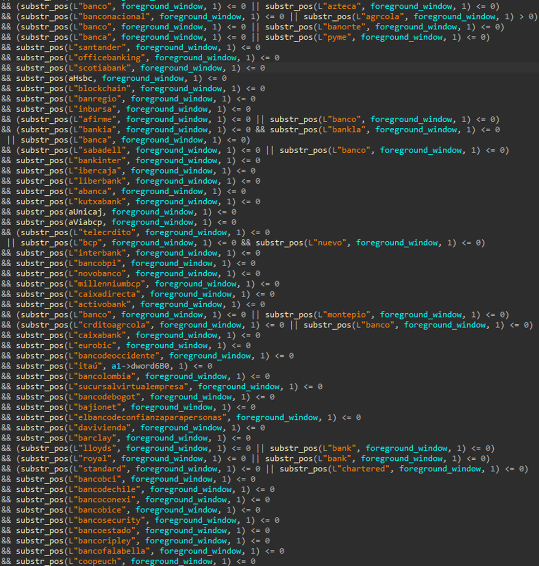The height and width of the screenshot is (566, 539).
Task: Click the "inbursa" string
Action: (95, 110)
